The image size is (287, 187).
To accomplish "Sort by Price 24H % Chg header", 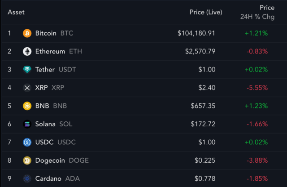I will 257,12.
